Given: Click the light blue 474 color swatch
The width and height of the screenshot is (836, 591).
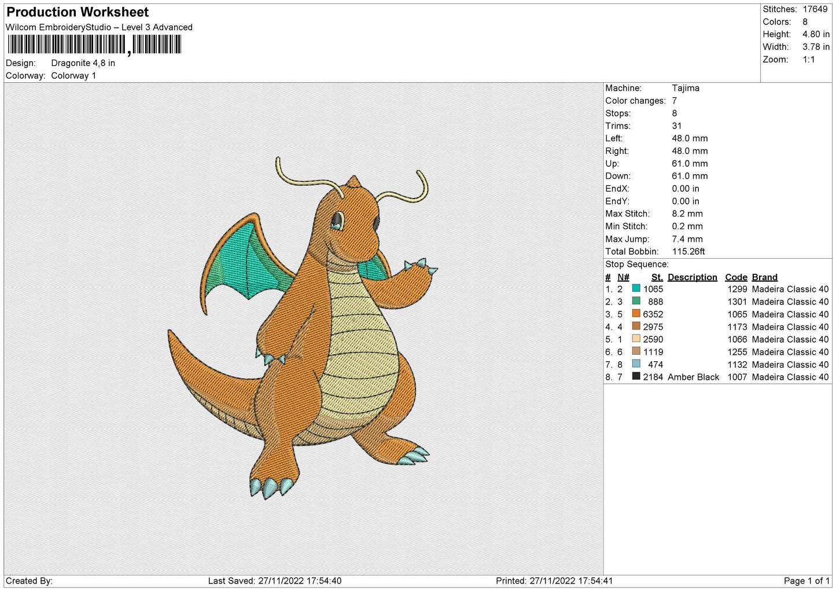Looking at the screenshot, I should 636,364.
